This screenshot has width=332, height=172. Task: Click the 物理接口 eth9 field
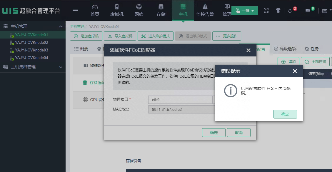[x=180, y=100]
